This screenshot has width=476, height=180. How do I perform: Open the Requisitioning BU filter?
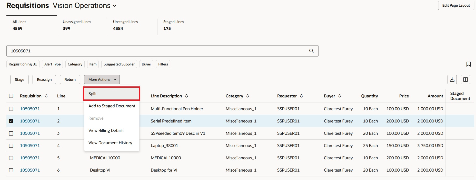[23, 64]
